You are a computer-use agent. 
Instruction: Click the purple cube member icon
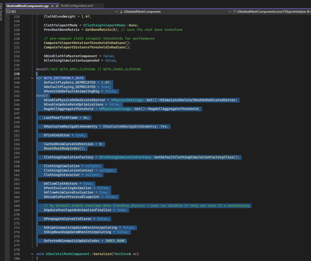click(234, 12)
